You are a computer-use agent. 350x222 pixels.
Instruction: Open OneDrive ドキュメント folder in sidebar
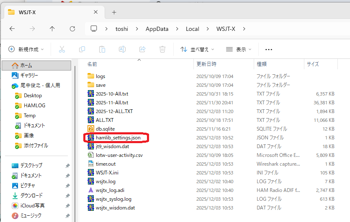pyautogui.click(x=34, y=126)
